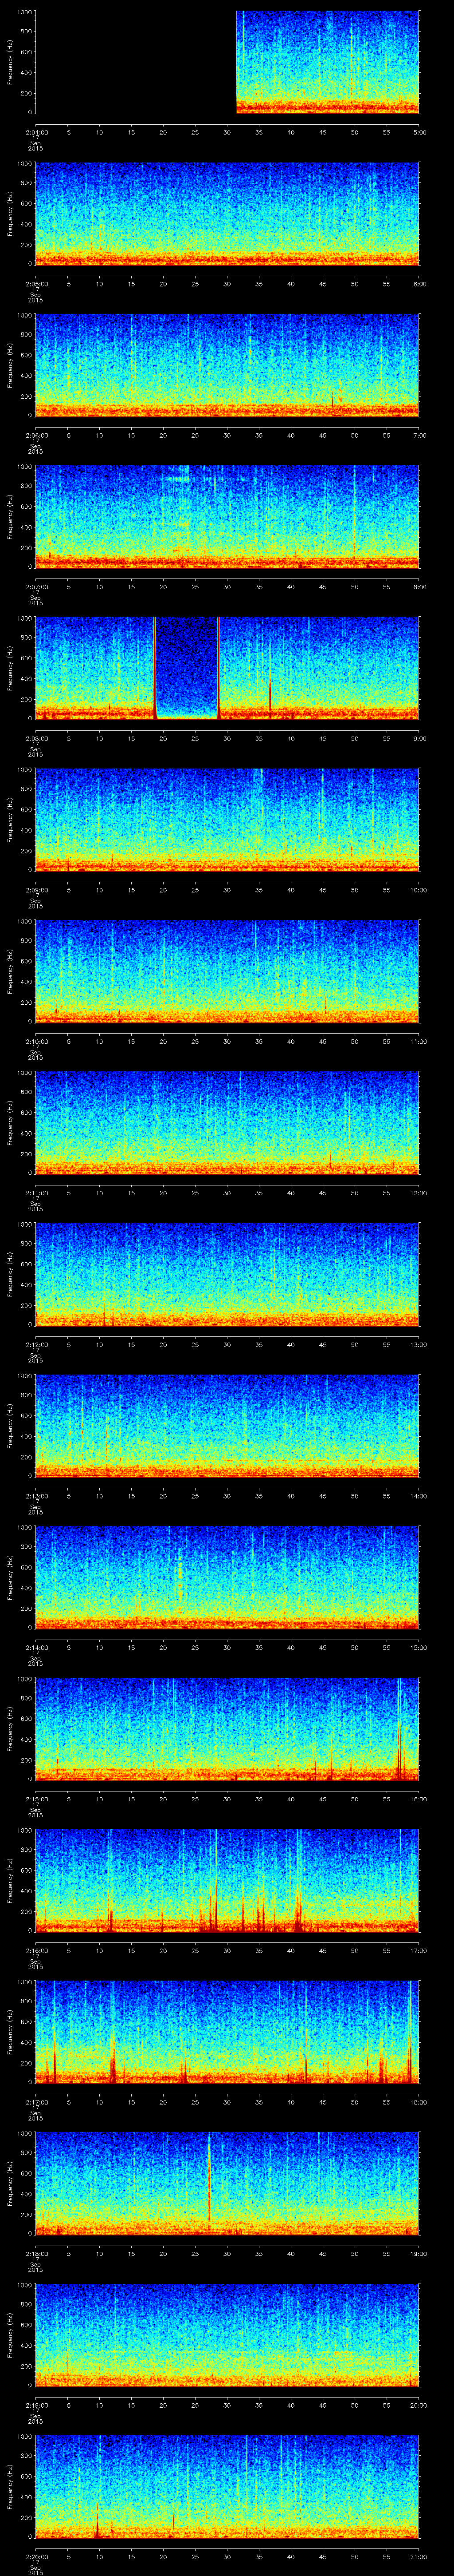Click the 2:08:00 time axis label

pyautogui.click(x=36, y=738)
